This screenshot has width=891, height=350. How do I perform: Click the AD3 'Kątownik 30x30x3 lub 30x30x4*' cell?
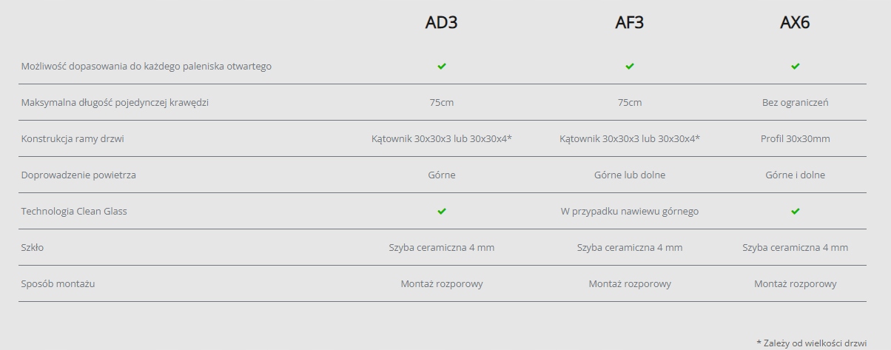442,138
